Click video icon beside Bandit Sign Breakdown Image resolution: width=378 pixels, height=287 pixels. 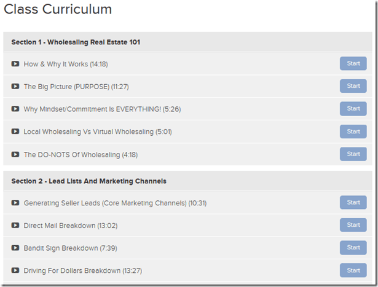pos(15,248)
